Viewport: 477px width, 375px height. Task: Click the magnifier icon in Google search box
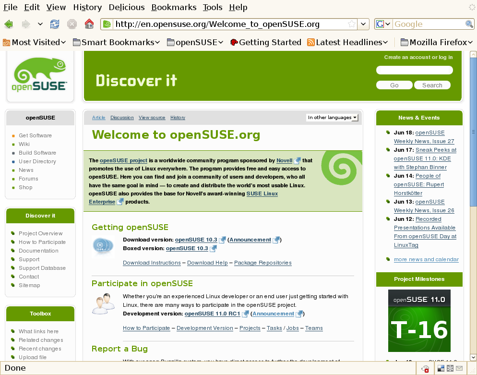point(469,24)
